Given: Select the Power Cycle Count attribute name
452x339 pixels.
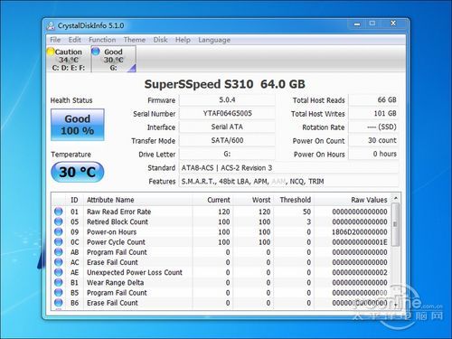Looking at the screenshot, I should coord(116,242).
